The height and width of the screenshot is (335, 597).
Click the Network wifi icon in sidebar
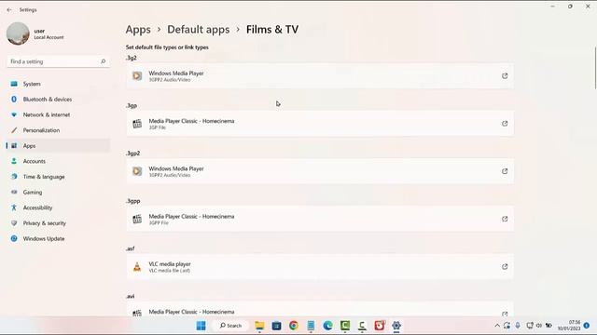14,114
